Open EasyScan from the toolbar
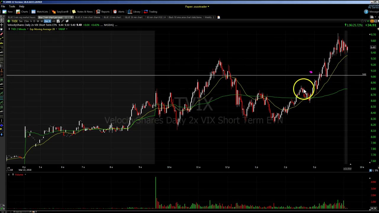Viewport: 379px width, 213px height. coord(60,12)
